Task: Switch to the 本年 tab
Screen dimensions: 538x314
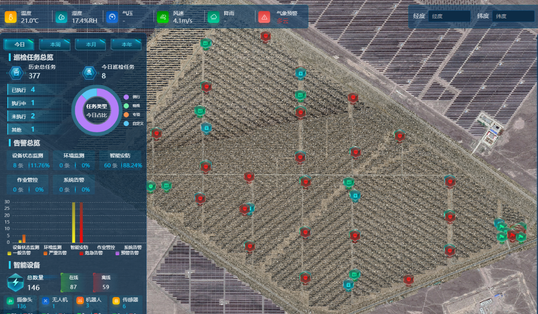Action: 126,44
